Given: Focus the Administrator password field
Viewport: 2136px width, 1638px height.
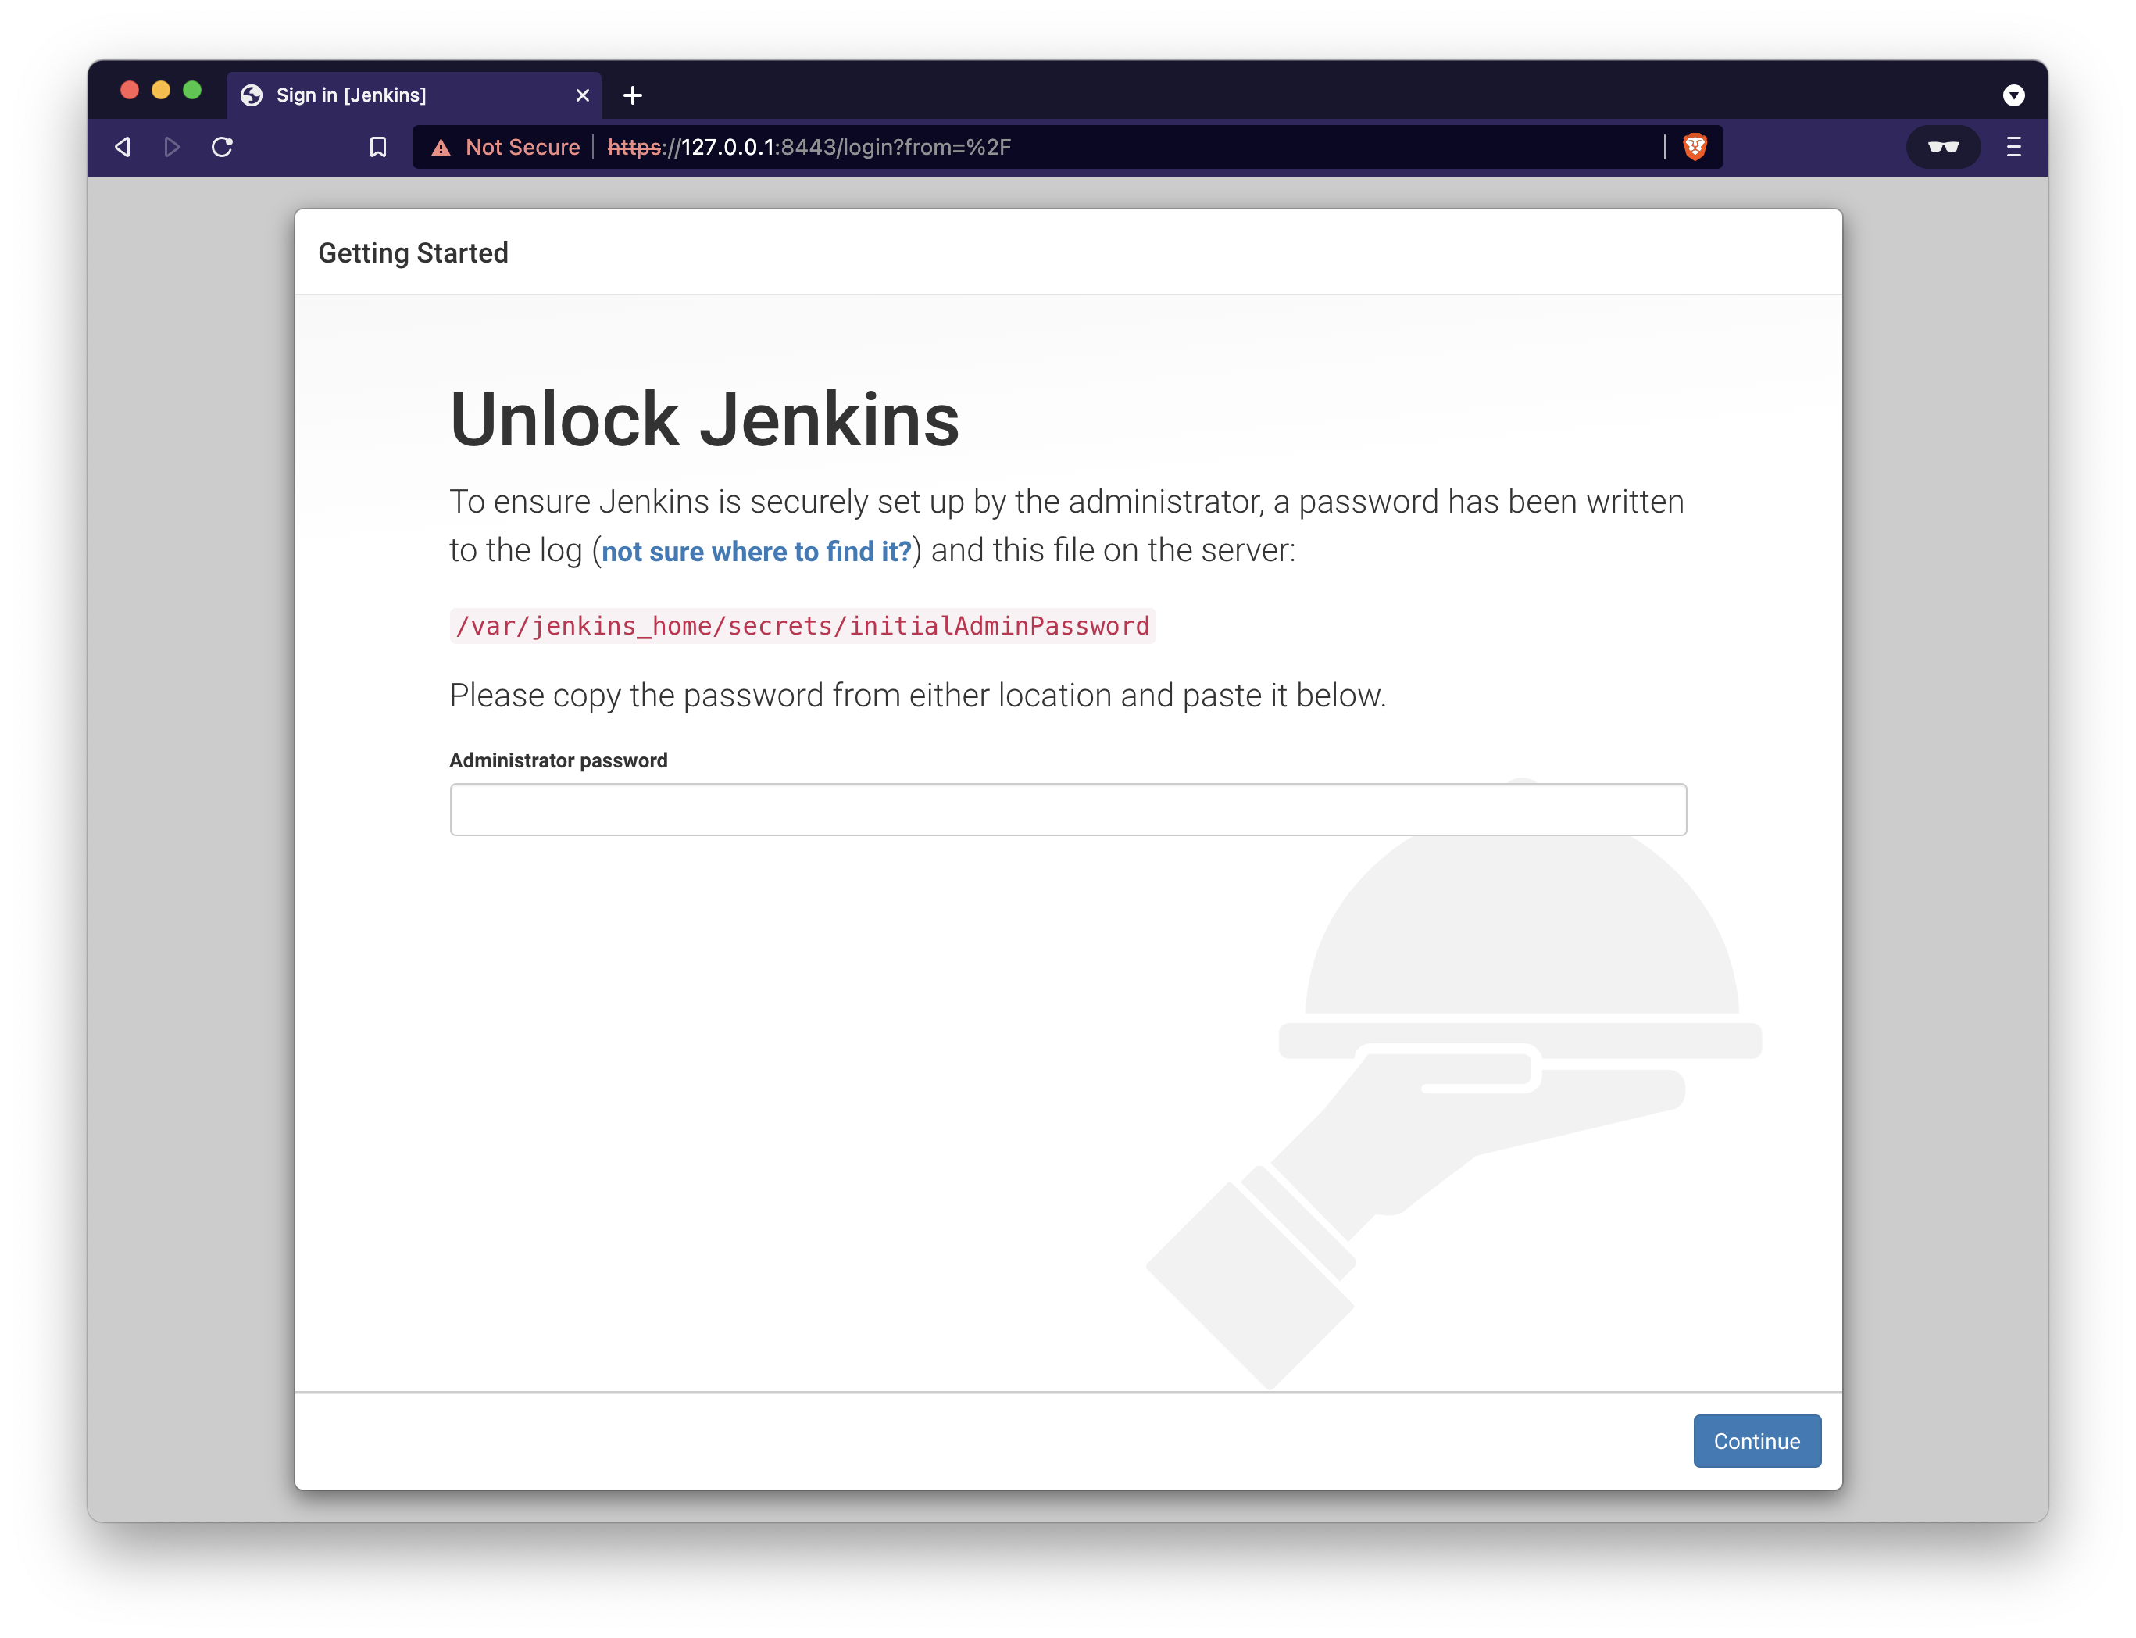Looking at the screenshot, I should [1067, 810].
